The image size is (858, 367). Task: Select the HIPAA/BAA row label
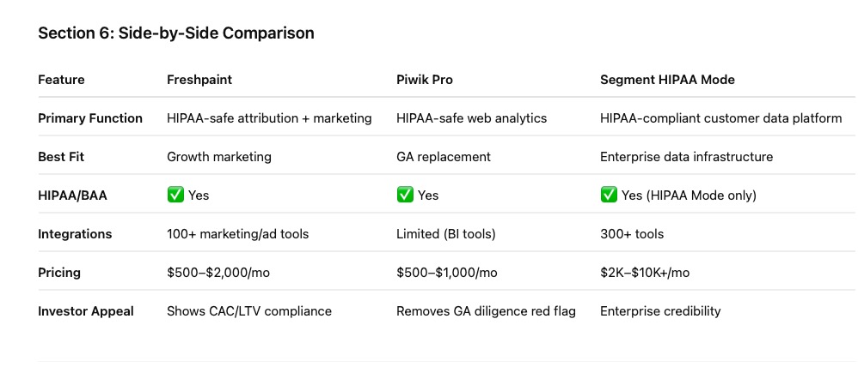click(x=73, y=196)
